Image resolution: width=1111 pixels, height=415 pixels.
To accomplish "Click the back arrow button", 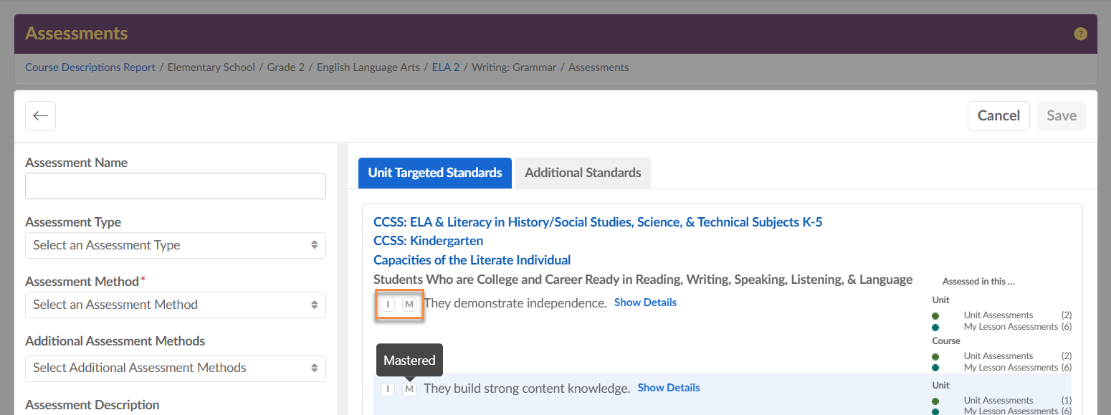I will click(x=40, y=116).
